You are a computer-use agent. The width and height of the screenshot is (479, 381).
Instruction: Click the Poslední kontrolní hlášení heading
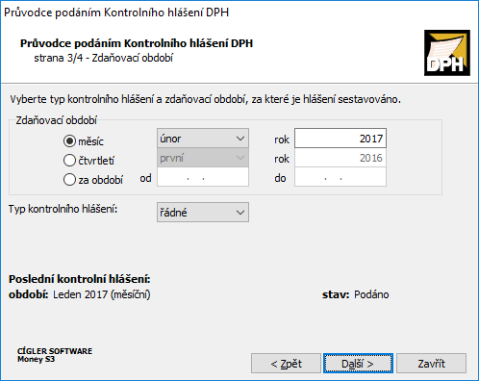79,279
